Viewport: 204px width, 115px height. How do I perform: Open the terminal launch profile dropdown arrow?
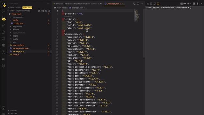click(x=191, y=4)
